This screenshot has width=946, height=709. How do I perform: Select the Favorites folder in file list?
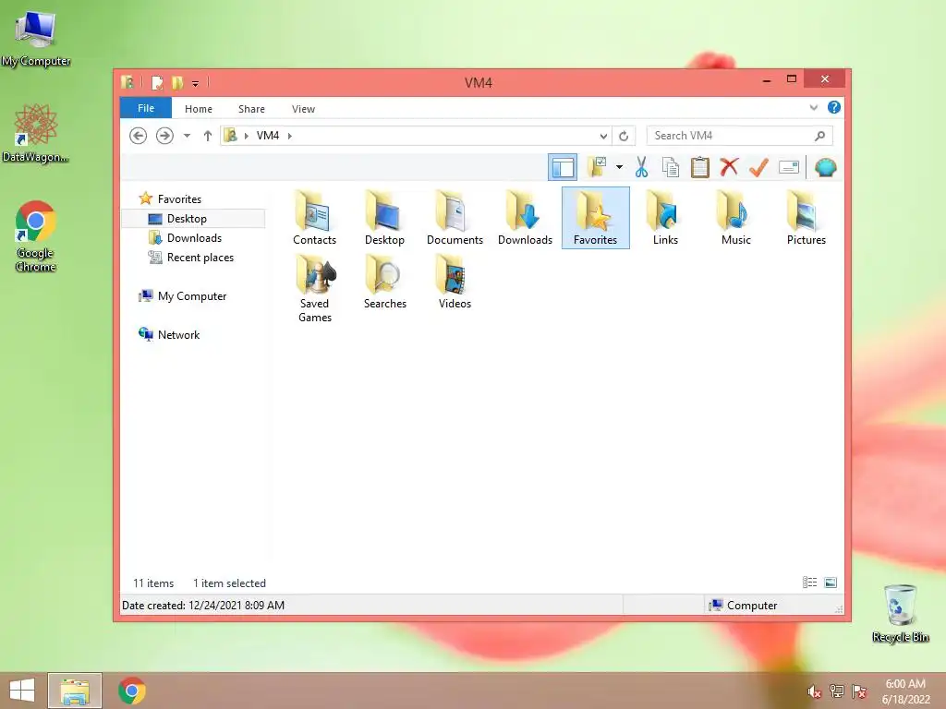point(596,218)
